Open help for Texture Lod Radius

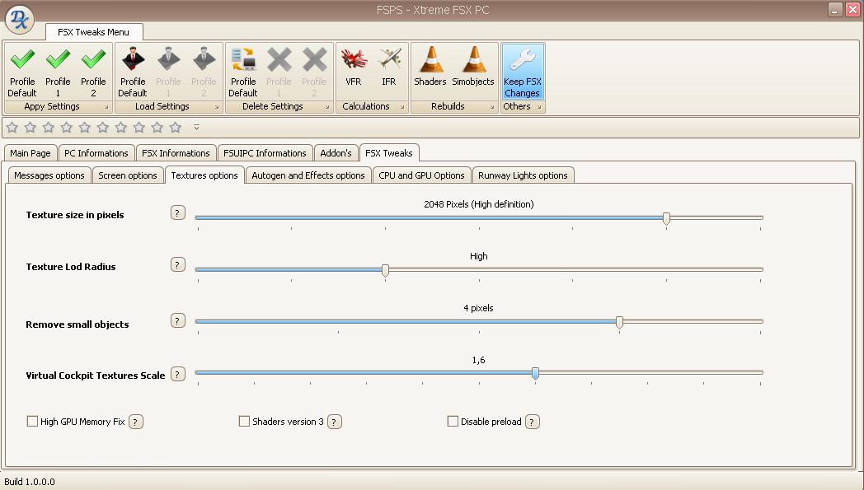[177, 265]
